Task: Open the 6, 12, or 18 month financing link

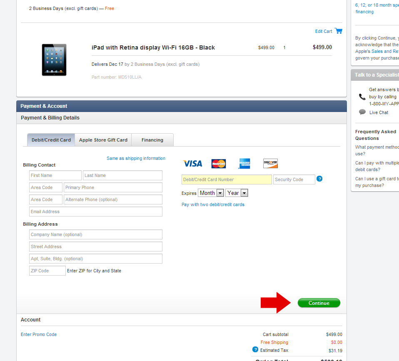Action: 377,8
